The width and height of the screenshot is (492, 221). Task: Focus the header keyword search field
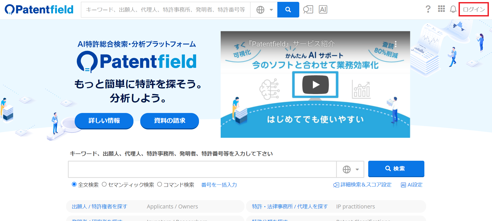pyautogui.click(x=166, y=10)
